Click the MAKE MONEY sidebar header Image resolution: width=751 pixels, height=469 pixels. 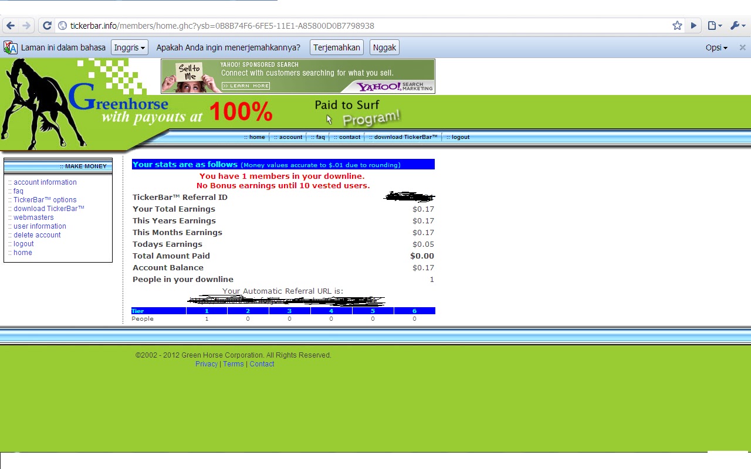pos(58,166)
